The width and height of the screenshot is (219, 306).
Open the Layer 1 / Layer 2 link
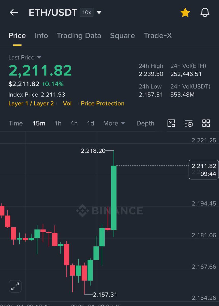point(31,104)
